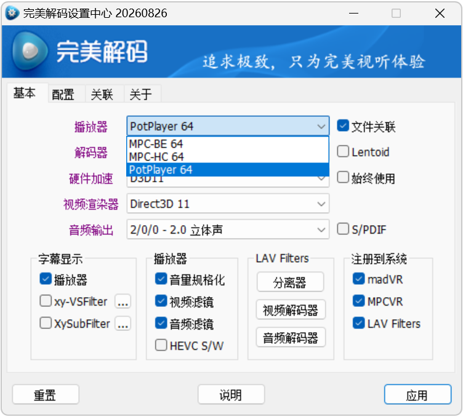Toggle the 视频滤镜 checkbox
This screenshot has width=463, height=417.
[x=161, y=301]
